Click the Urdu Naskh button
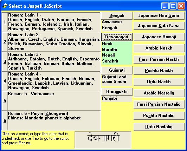Screen dimensions: 187x151 (x=159, y=82)
